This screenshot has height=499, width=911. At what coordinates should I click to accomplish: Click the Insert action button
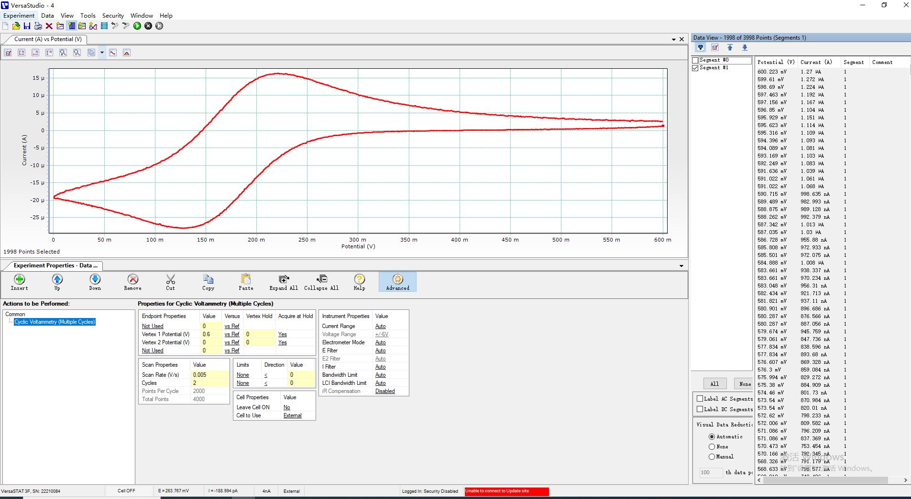[19, 282]
